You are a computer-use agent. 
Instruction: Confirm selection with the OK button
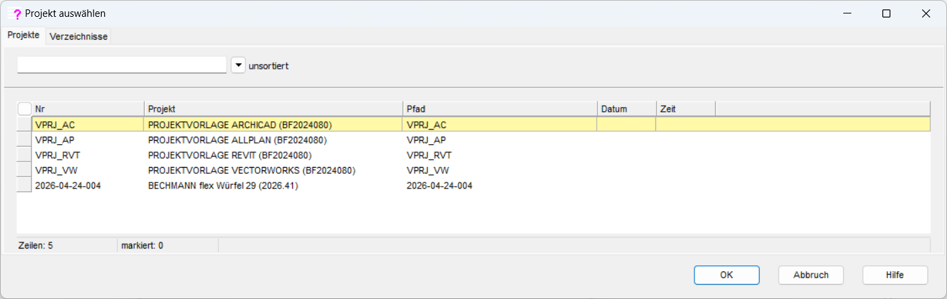[727, 275]
